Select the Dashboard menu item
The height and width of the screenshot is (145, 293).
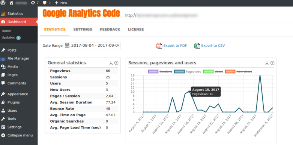pos(19,22)
